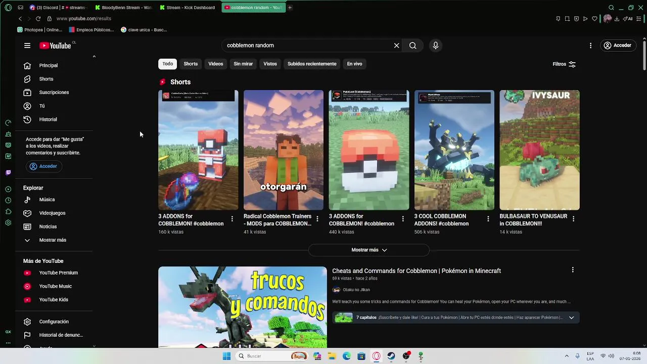Viewport: 647px width, 364px height.
Task: Switch to Stream - Kick Dashboard tab
Action: point(187,8)
